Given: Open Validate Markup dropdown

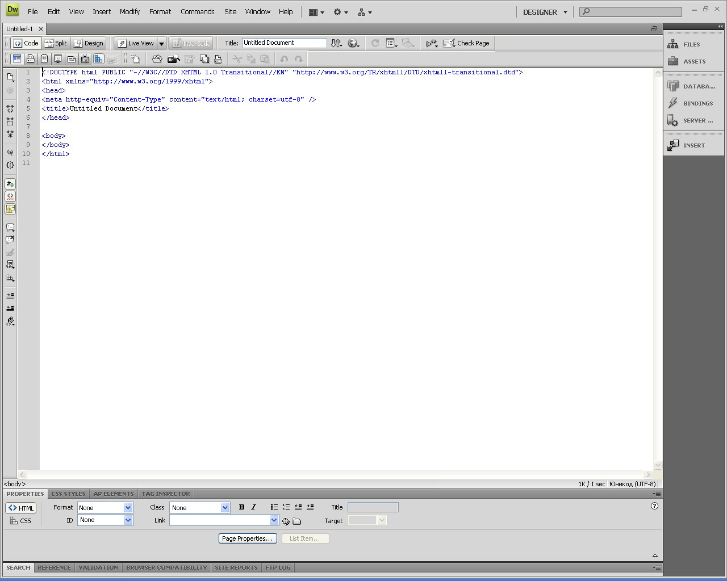Looking at the screenshot, I should click(x=432, y=43).
